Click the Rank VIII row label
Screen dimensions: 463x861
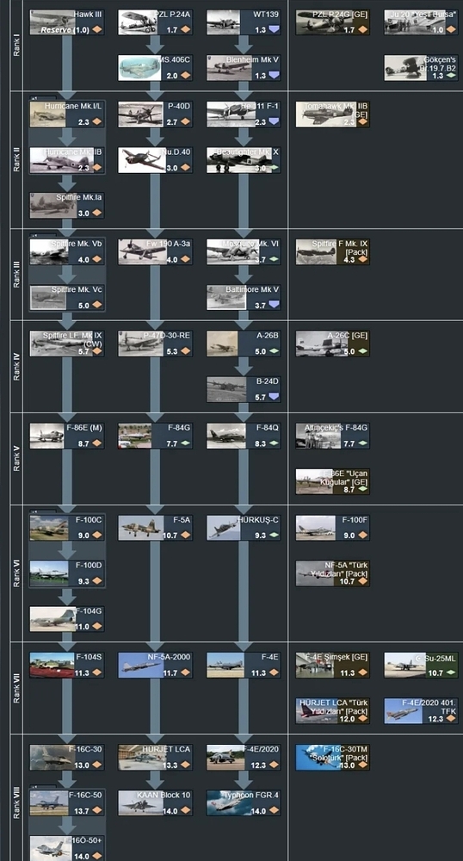[x=16, y=804]
